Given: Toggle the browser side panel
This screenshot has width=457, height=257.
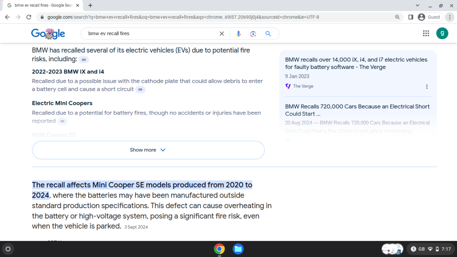Looking at the screenshot, I should coord(411,17).
